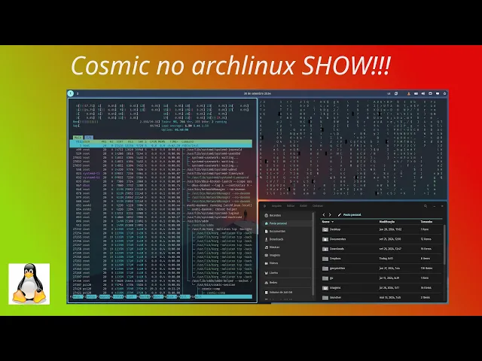Click the search icon in the file manager

[426, 206]
